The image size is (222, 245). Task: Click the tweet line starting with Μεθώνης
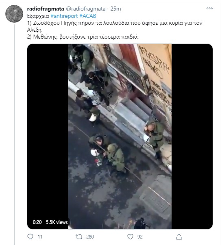83,37
